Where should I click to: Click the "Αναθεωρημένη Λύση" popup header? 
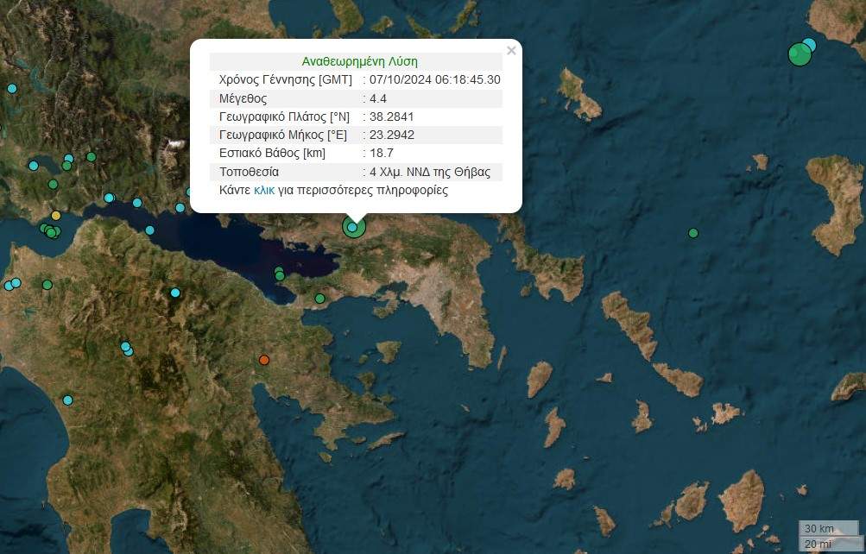tap(359, 61)
